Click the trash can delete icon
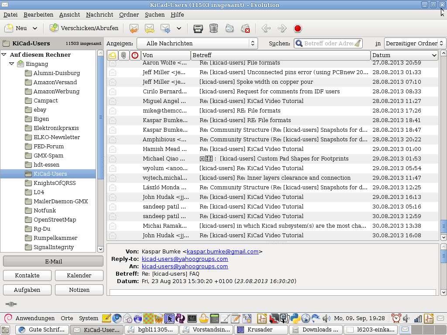Screen dimensions: 447x335 pos(214,28)
